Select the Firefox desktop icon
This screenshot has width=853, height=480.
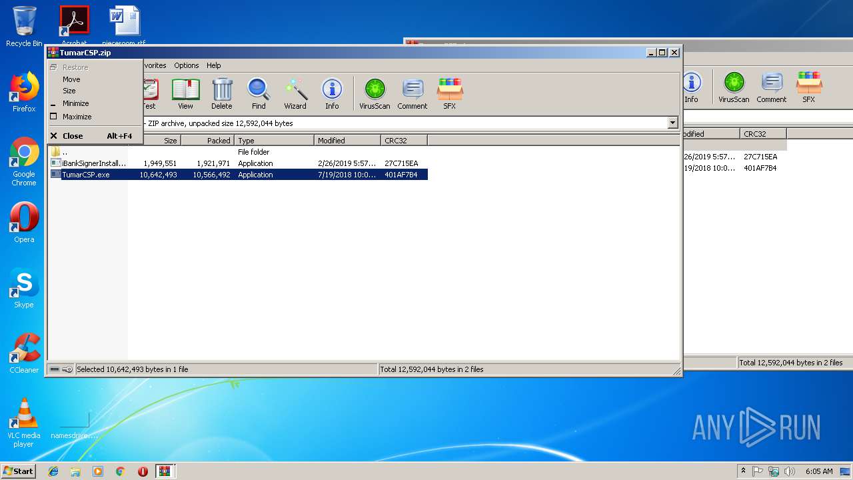(x=24, y=92)
